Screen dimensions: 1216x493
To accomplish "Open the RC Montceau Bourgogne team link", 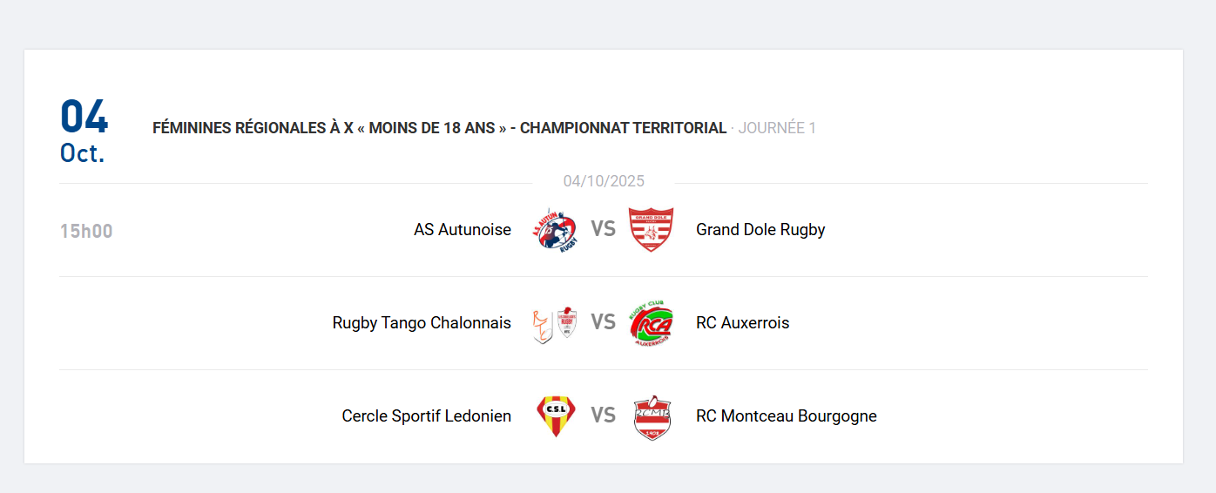I will click(x=786, y=416).
